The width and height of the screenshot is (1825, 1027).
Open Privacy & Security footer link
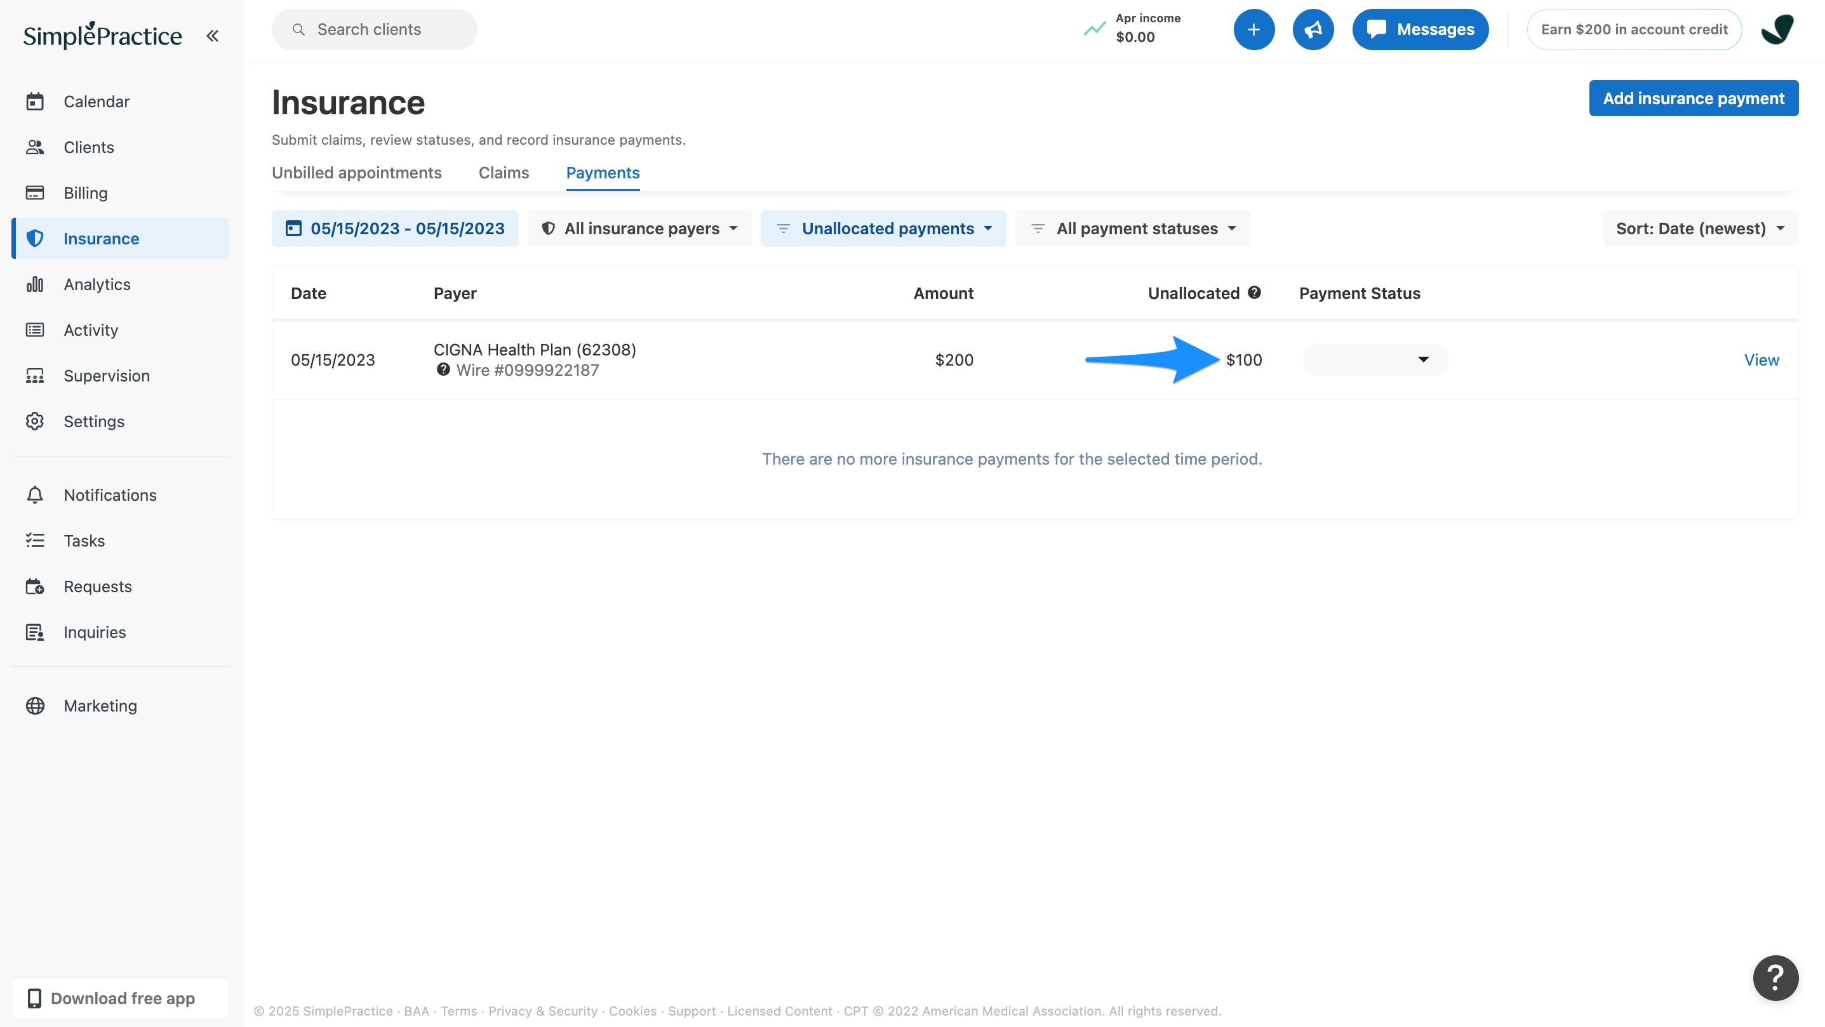[x=543, y=1011]
